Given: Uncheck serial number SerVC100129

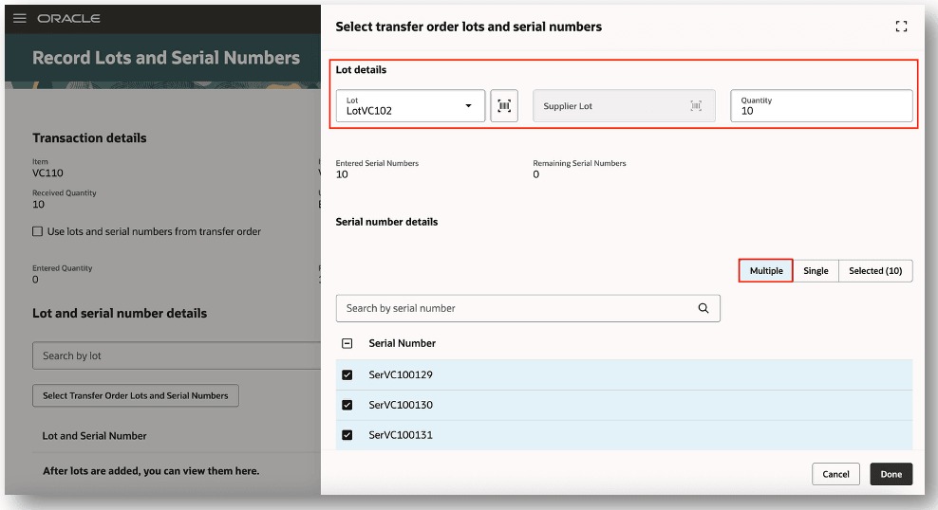Looking at the screenshot, I should click(x=347, y=375).
